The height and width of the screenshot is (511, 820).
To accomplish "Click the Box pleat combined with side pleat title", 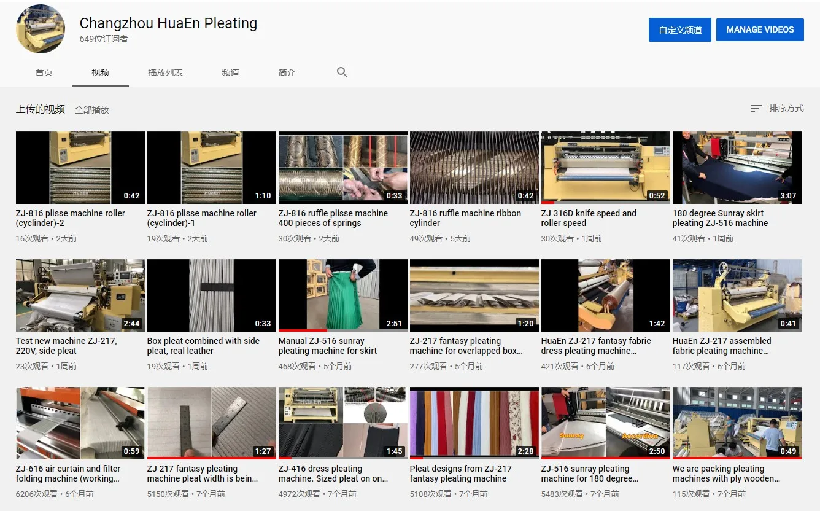I will pos(203,346).
